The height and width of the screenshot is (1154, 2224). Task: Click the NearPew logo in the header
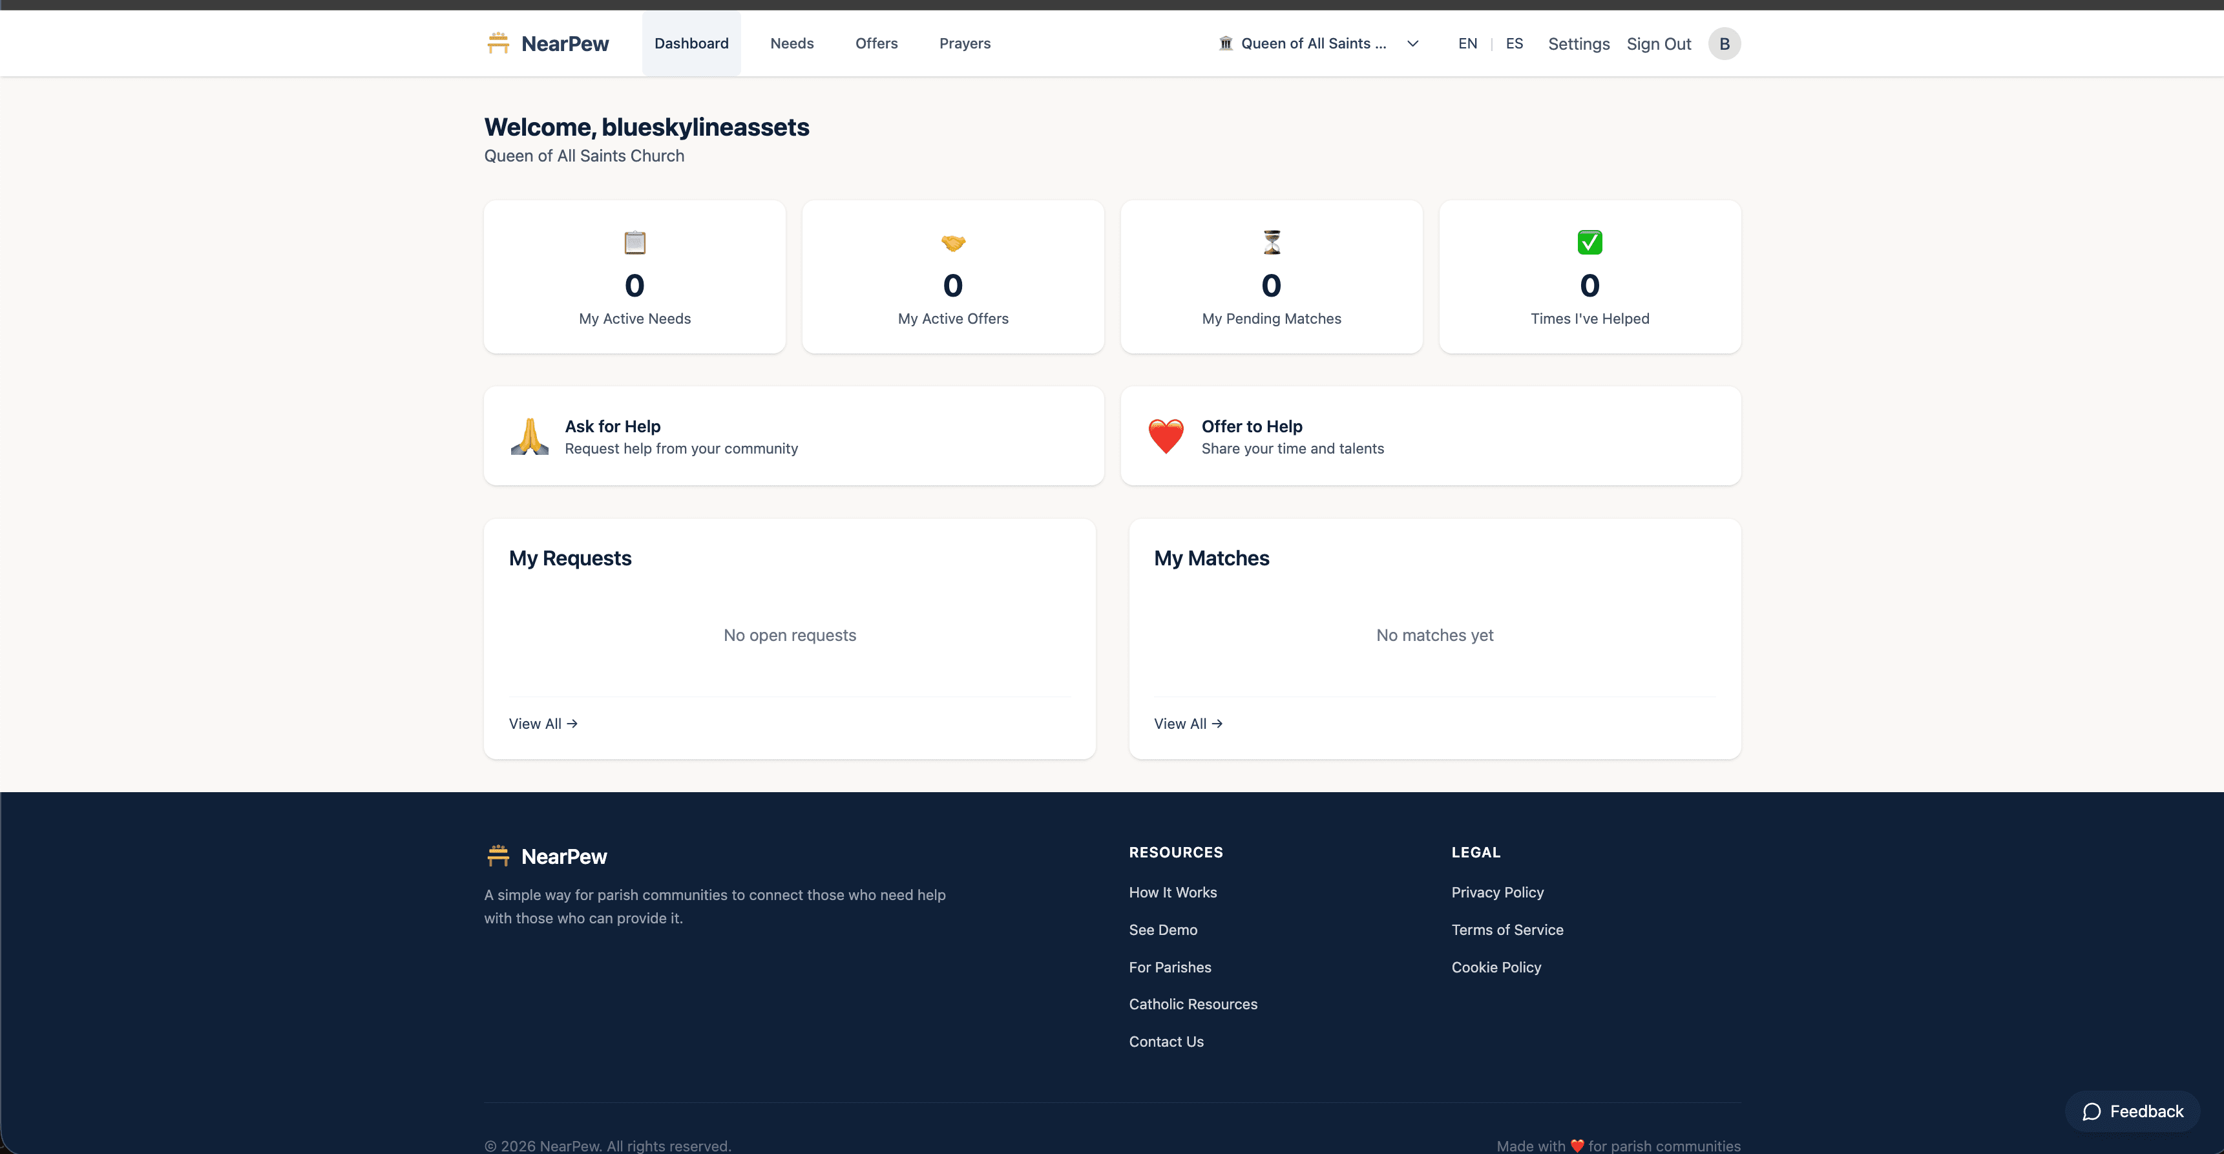(547, 43)
